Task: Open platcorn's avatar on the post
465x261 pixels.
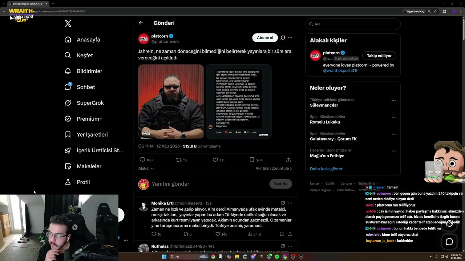Action: coord(143,39)
